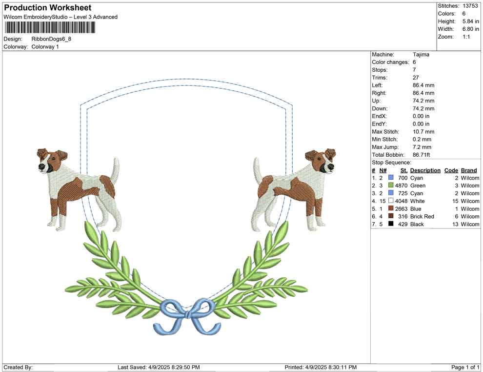Viewport: 483px width, 372px height.
Task: Toggle the White swatch checkbox in row 4
Action: click(390, 201)
